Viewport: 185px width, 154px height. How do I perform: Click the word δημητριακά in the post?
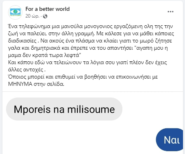pyautogui.click(x=46, y=48)
